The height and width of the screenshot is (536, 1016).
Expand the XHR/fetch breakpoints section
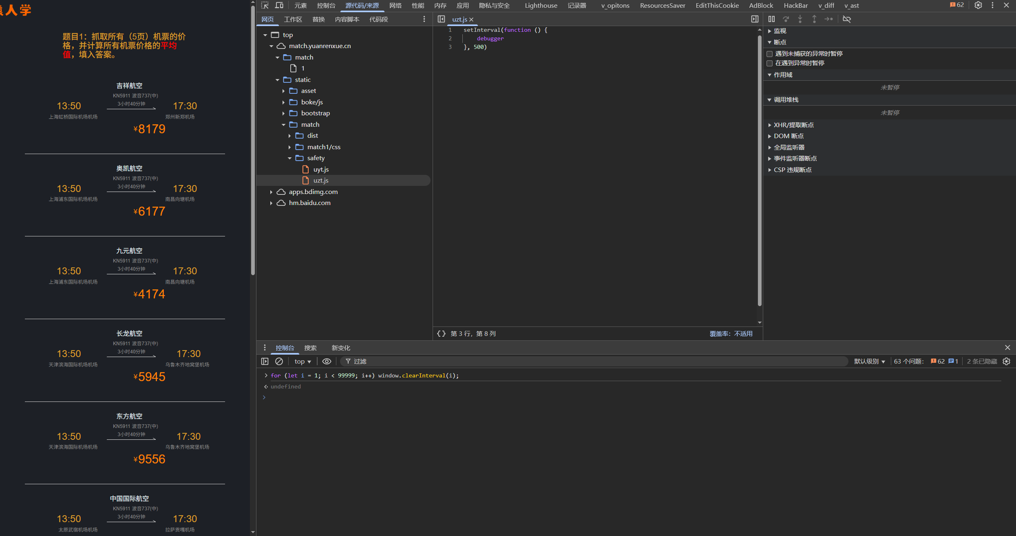tap(793, 125)
